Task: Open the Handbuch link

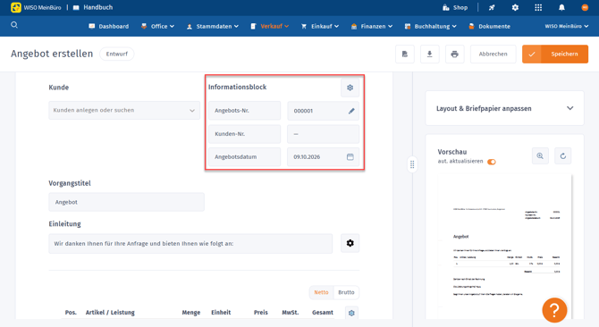Action: (93, 7)
